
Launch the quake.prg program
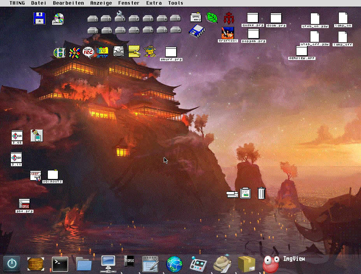pos(253,19)
